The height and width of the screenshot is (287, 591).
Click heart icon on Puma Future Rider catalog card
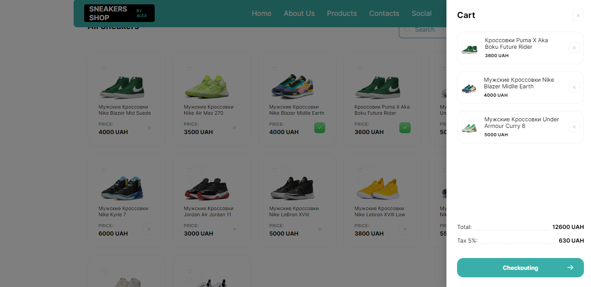[360, 69]
